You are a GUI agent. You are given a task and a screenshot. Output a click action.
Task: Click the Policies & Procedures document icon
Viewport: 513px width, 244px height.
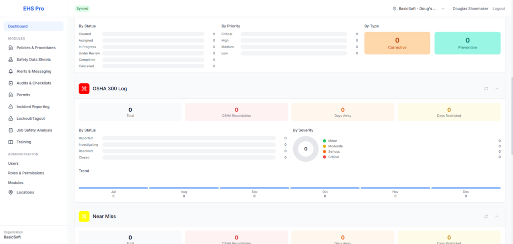(12, 48)
